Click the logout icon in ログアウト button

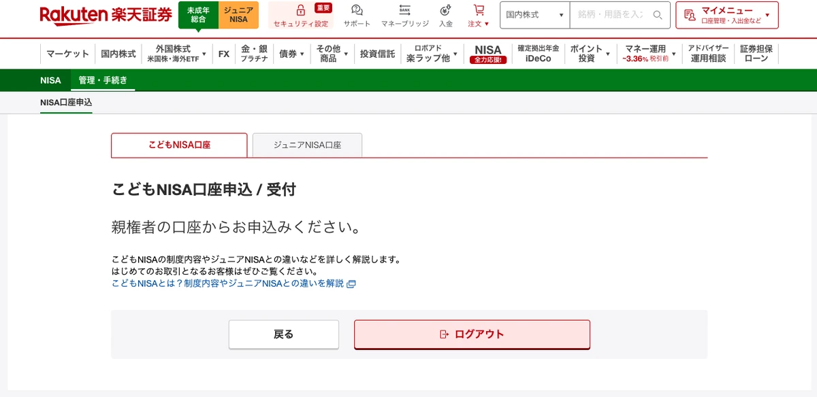pos(445,334)
